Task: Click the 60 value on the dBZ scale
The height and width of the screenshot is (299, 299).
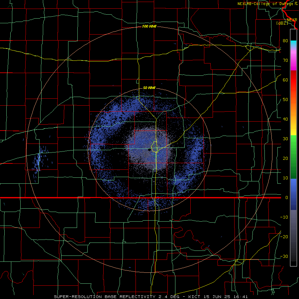Action: pos(285,80)
